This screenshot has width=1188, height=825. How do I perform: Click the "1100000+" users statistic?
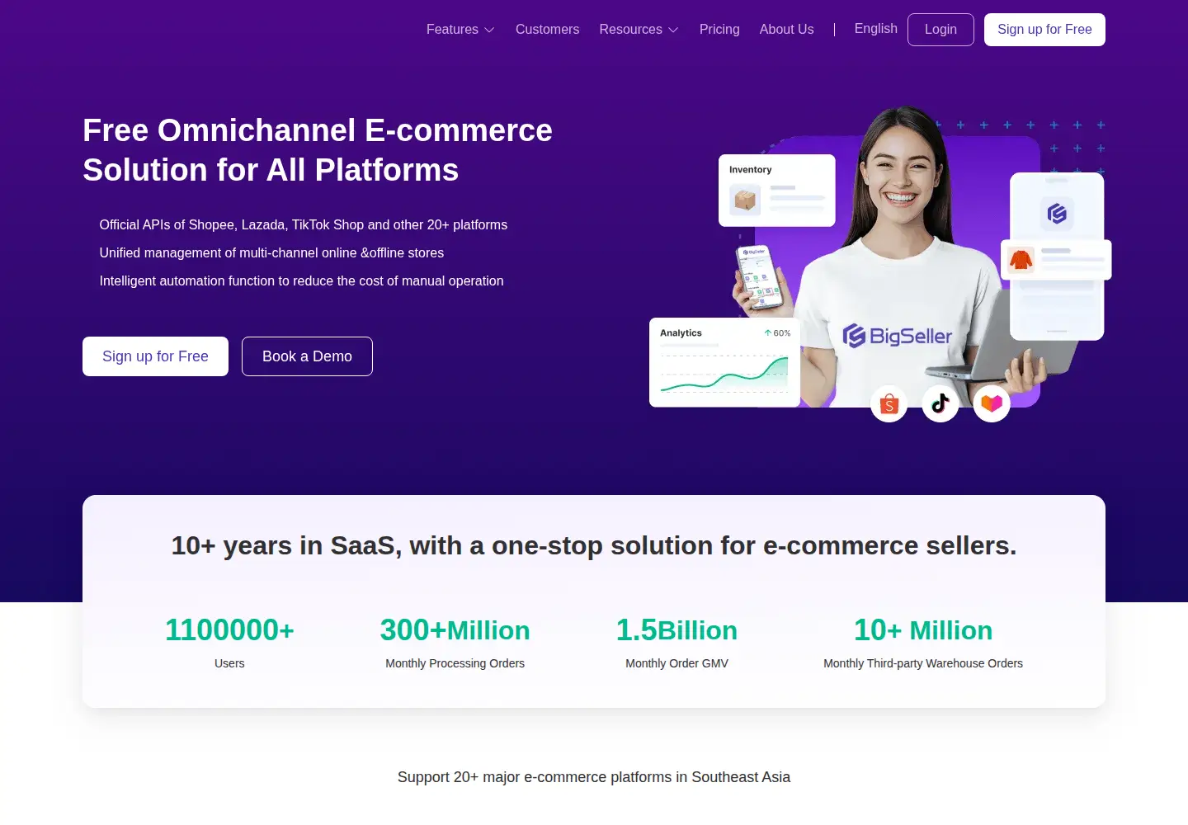[x=229, y=630]
